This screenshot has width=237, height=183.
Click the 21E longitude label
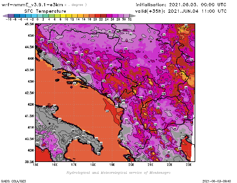click(x=150, y=165)
